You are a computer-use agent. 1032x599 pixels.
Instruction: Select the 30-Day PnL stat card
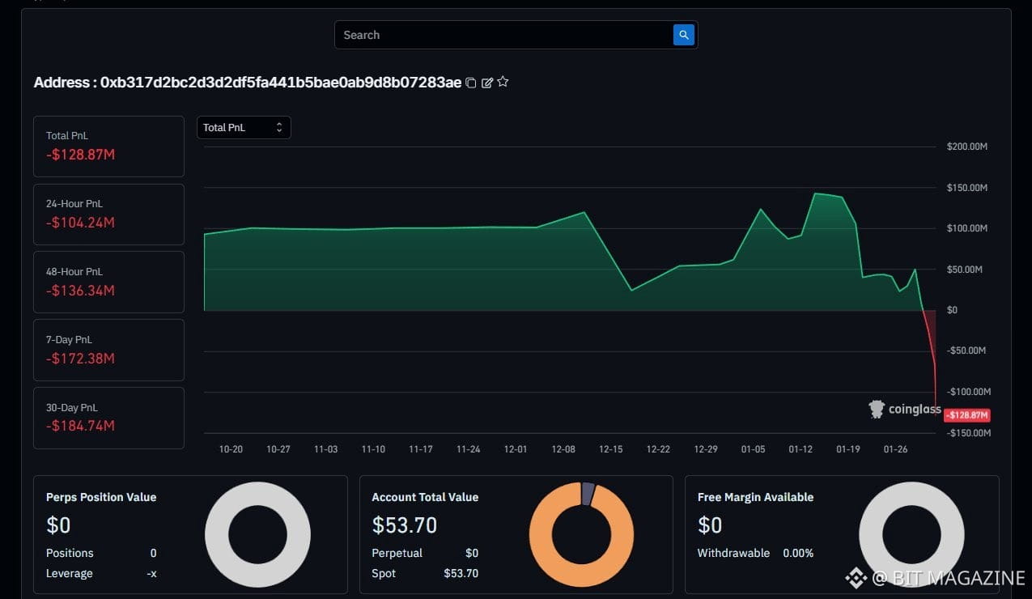pos(108,418)
